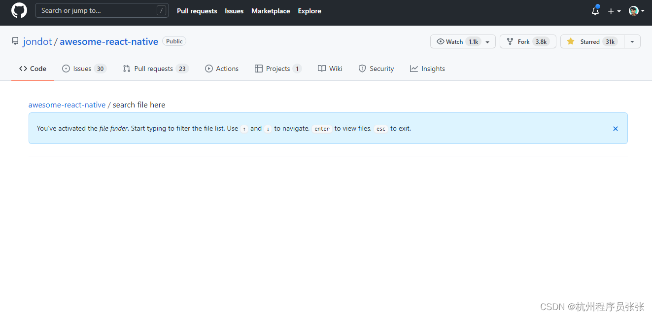Image resolution: width=652 pixels, height=316 pixels.
Task: Expand the plus create-new menu
Action: click(x=614, y=11)
